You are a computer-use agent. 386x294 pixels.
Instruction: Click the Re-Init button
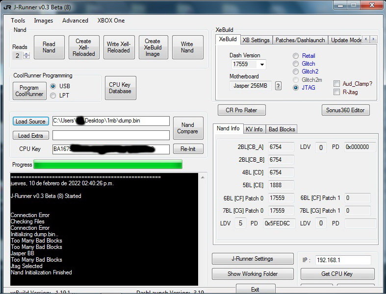click(x=188, y=149)
